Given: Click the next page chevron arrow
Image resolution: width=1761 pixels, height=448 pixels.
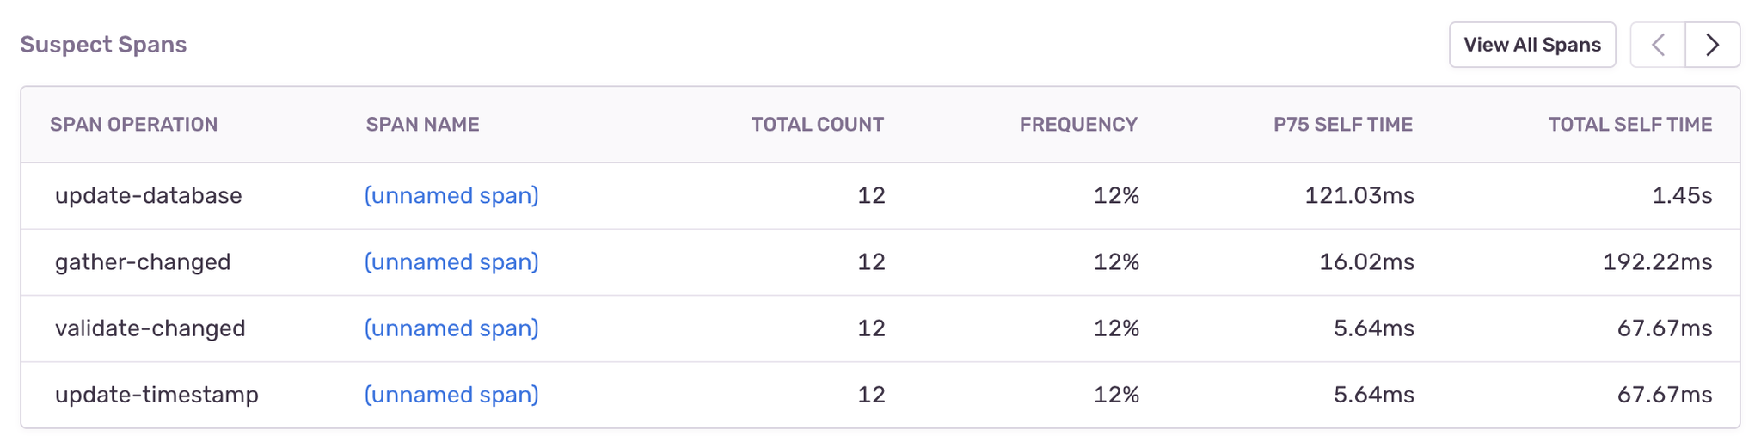Looking at the screenshot, I should (1712, 45).
